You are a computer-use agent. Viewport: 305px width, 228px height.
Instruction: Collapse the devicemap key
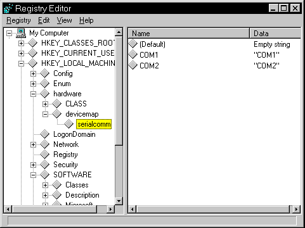pyautogui.click(x=45, y=114)
